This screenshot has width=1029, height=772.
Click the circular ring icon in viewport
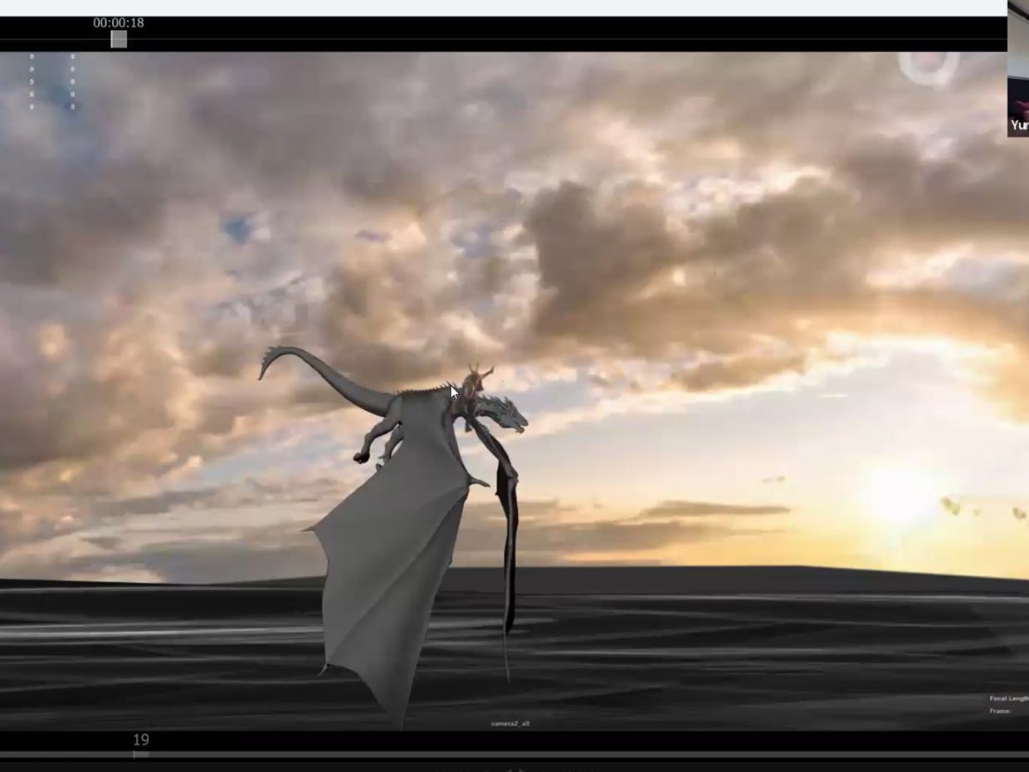coord(929,68)
